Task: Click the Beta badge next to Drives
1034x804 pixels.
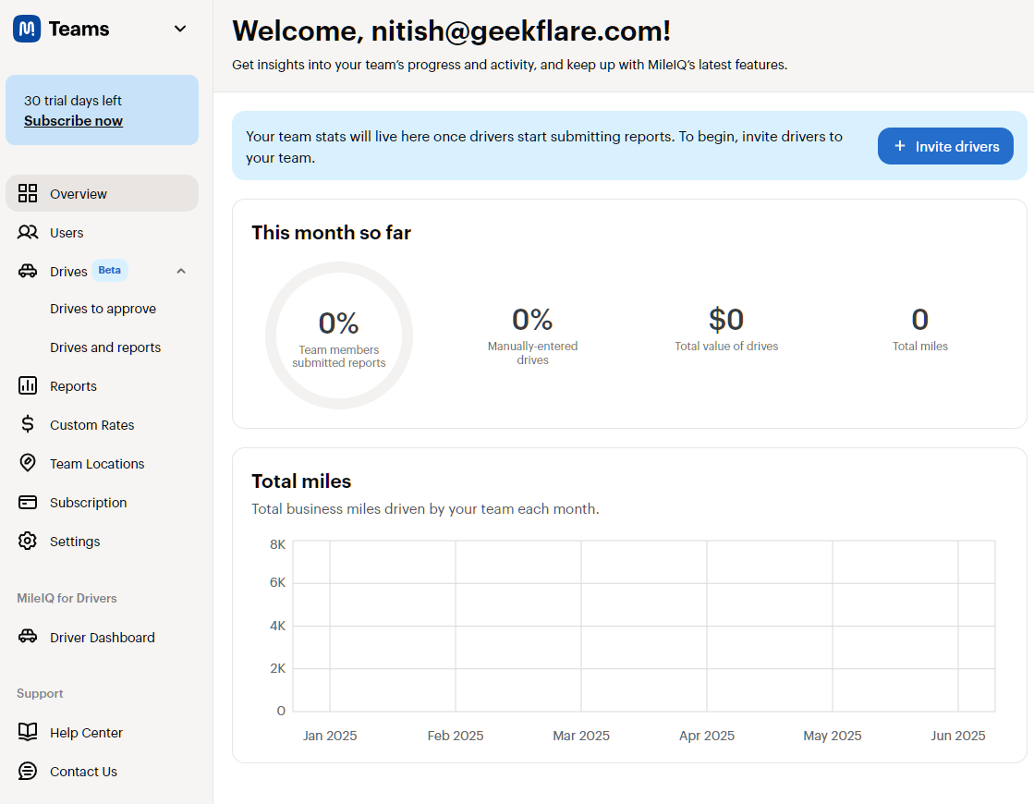Action: pyautogui.click(x=109, y=271)
